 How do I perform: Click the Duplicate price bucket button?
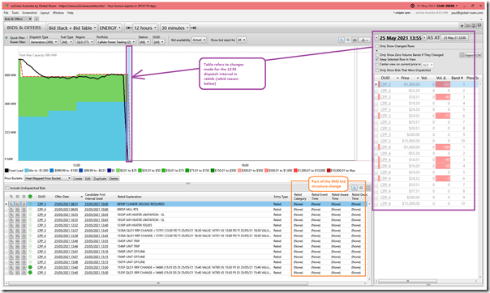point(100,179)
